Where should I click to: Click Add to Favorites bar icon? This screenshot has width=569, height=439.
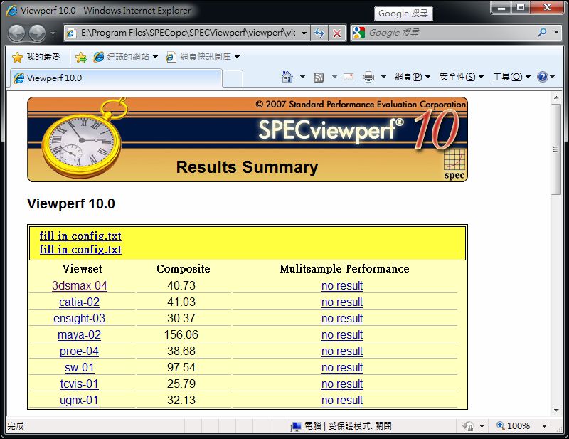click(x=81, y=57)
